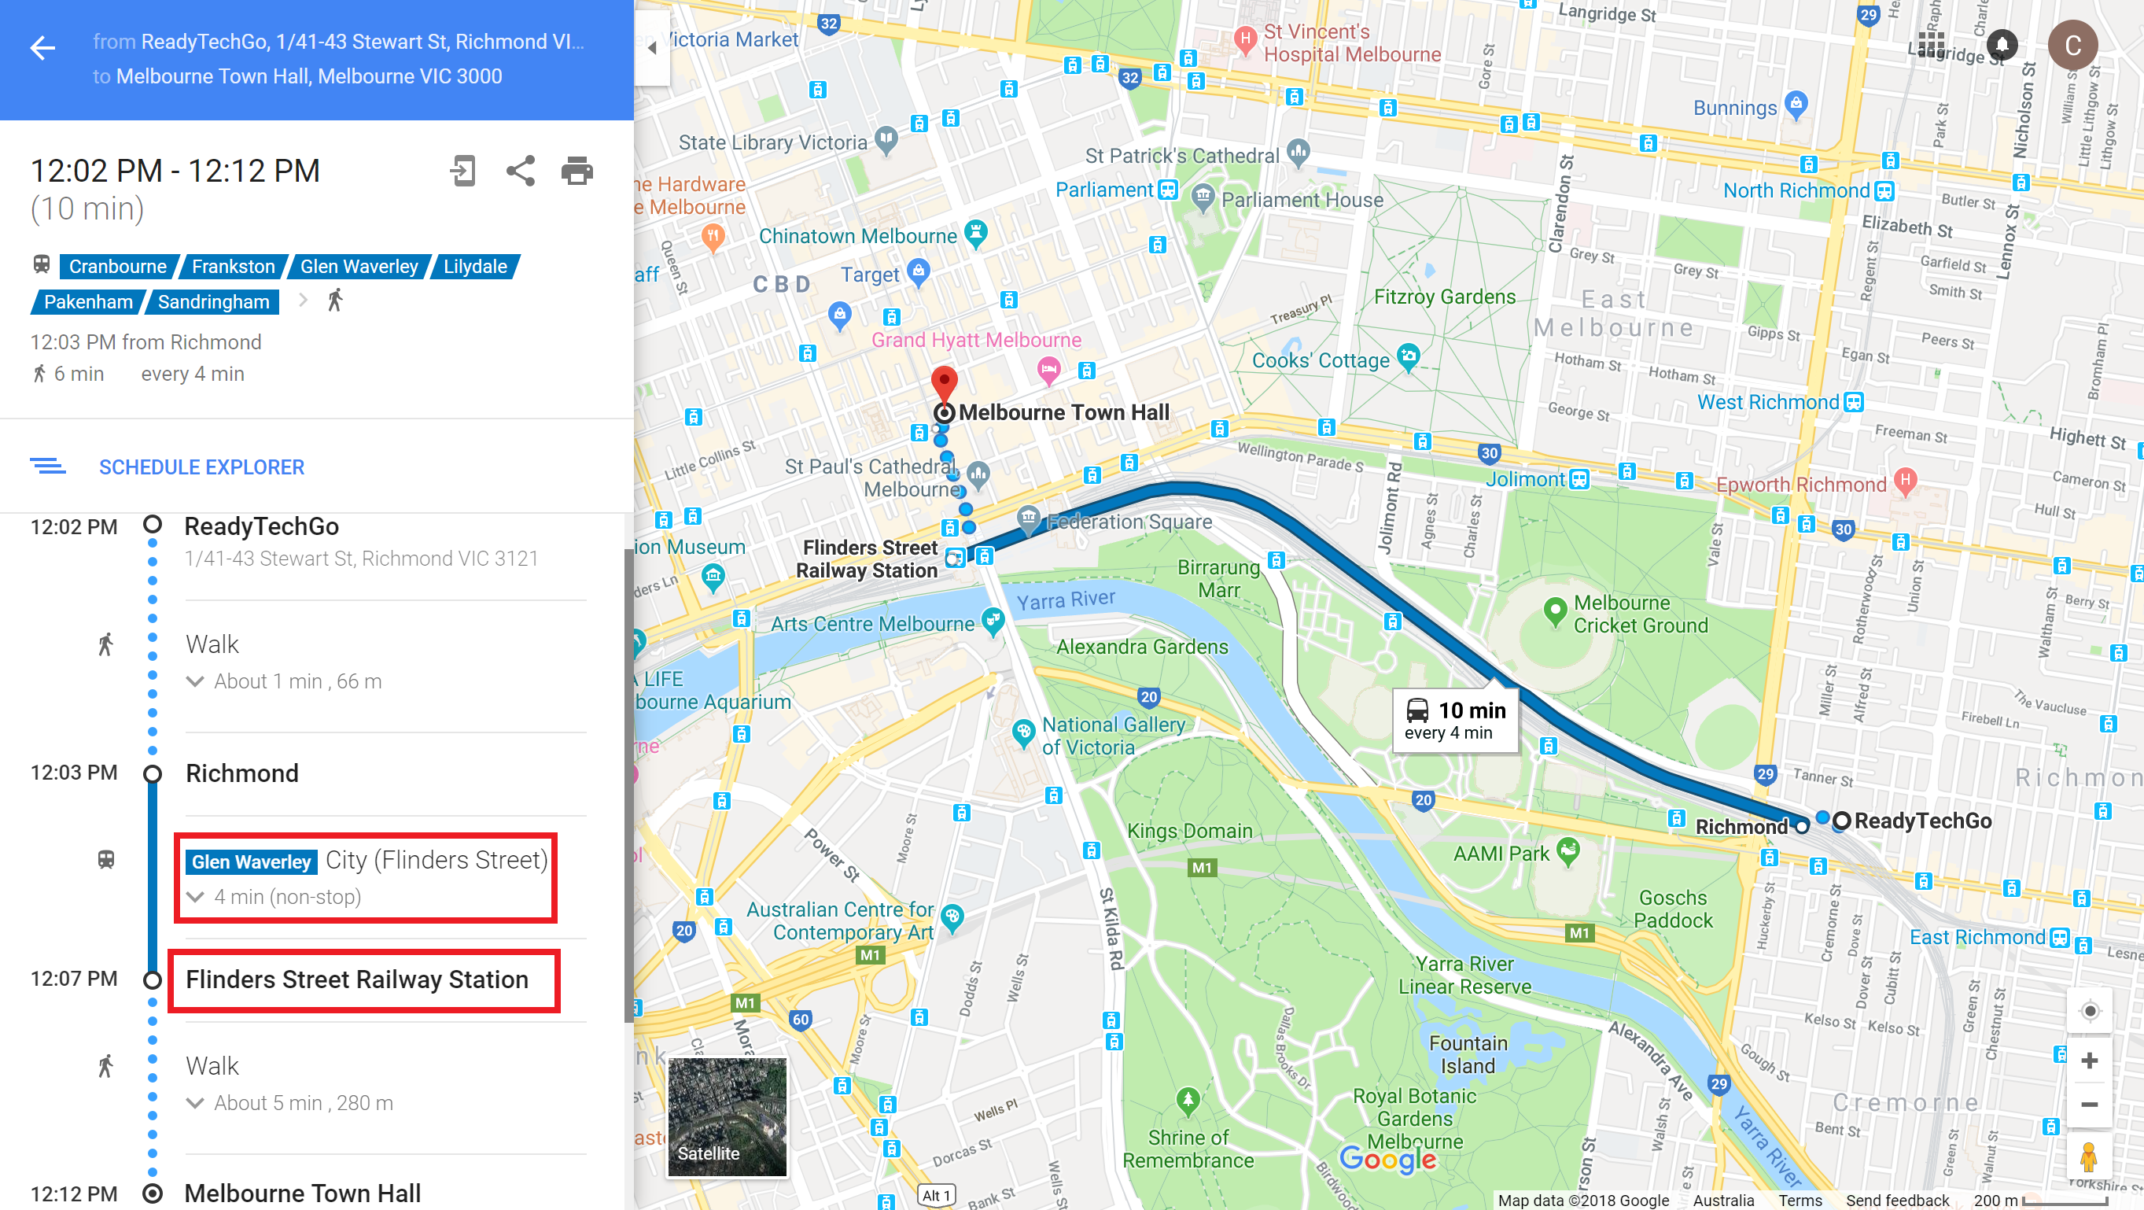The image size is (2144, 1210).
Task: Show my location on the map
Action: [2089, 1011]
